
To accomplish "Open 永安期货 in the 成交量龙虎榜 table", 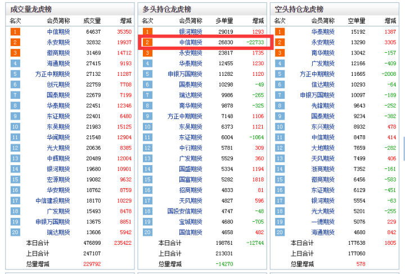I will coord(58,42).
